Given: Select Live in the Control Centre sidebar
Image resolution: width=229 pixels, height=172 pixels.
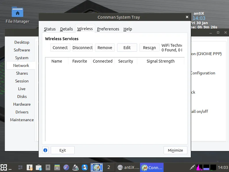Looking at the screenshot, I should coord(22,89).
